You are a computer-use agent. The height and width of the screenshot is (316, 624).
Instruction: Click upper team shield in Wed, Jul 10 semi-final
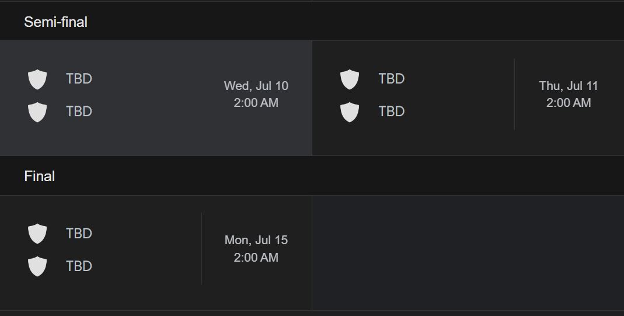37,79
